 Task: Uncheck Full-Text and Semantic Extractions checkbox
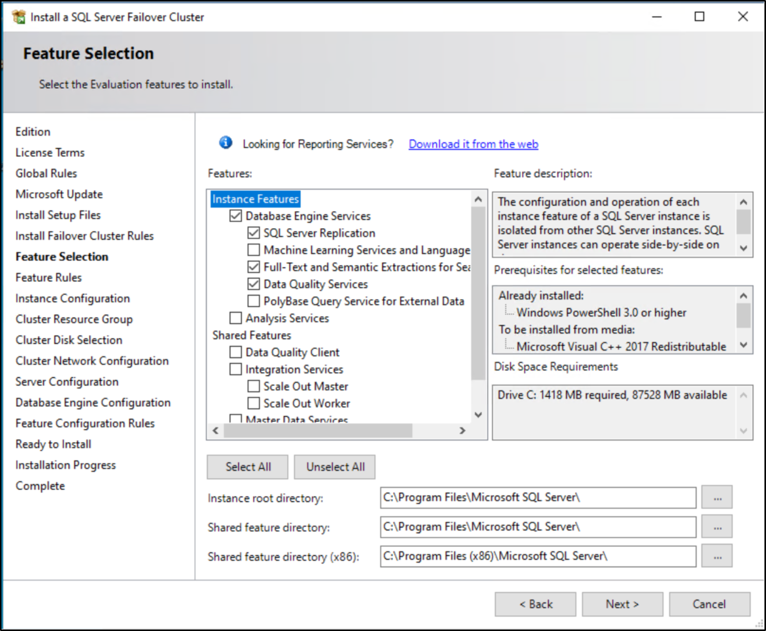tap(253, 267)
